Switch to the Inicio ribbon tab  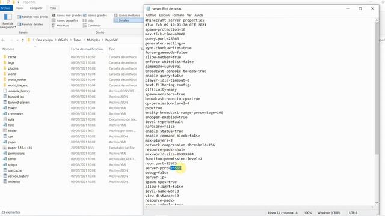19,8
